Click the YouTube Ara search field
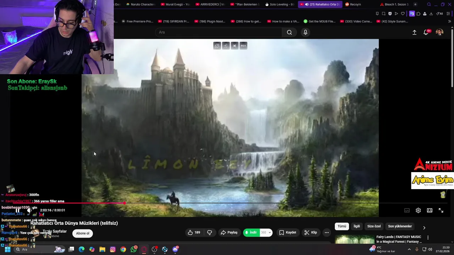The width and height of the screenshot is (454, 255). [218, 32]
